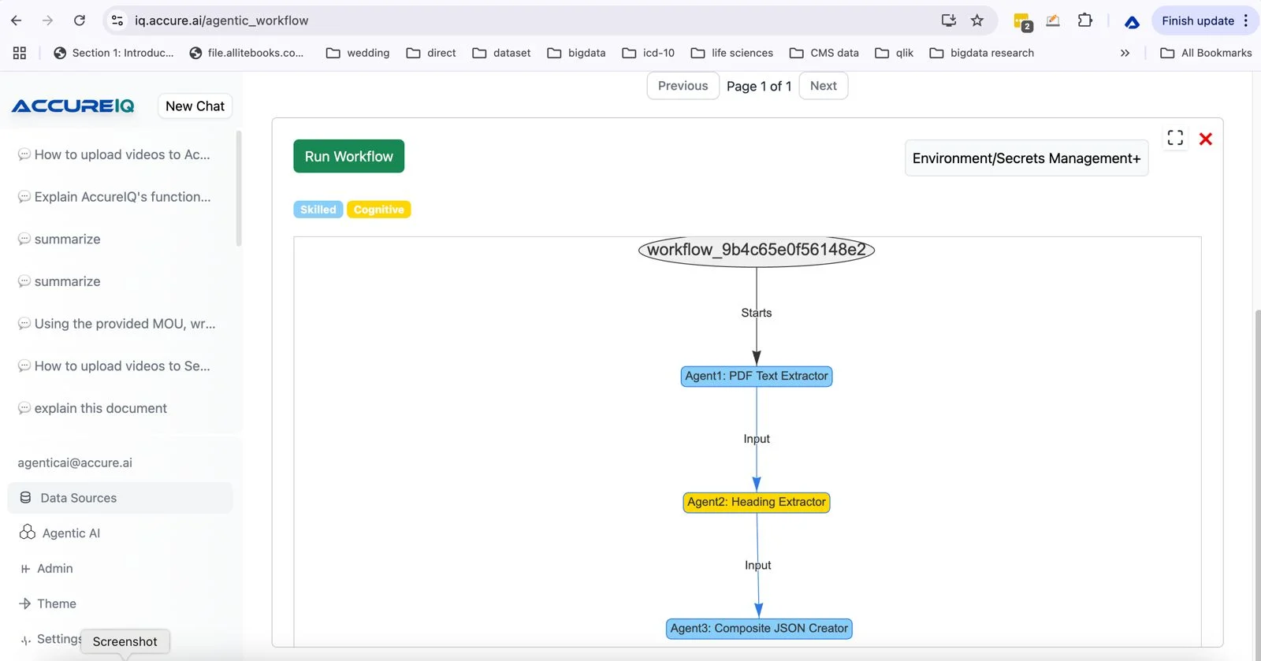The image size is (1261, 661).
Task: Reload the page
Action: pyautogui.click(x=80, y=20)
